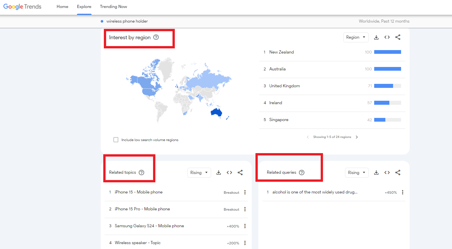Screen dimensions: 452x249
Task: Open Wireless speaker - Topic row
Action: 176,243
